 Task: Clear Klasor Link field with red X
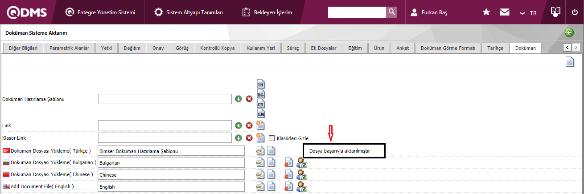point(249,138)
